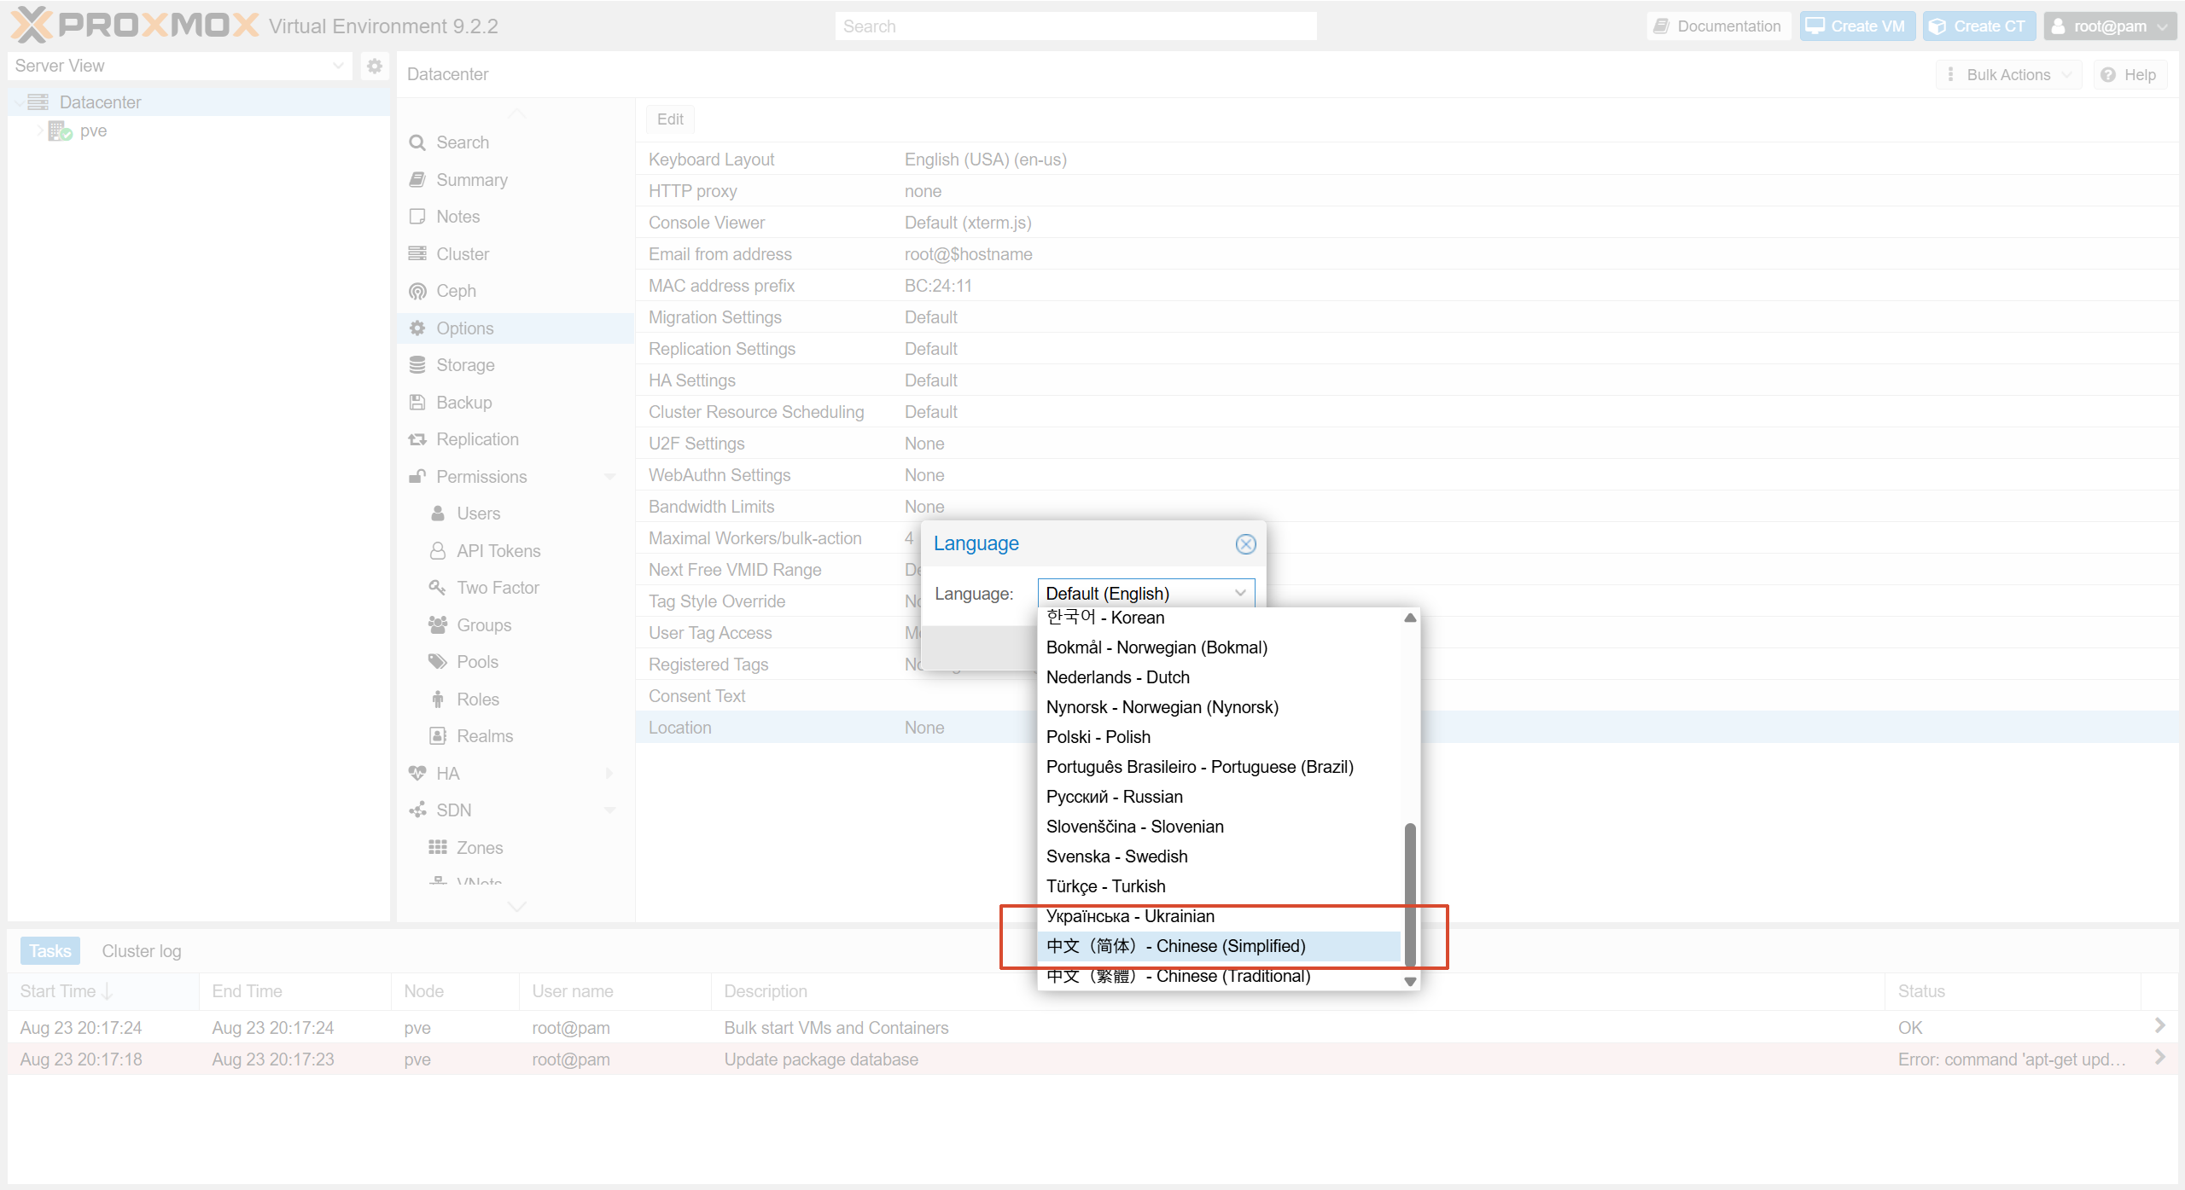Sort by Start Time column header
2185x1190 pixels.
[x=104, y=991]
